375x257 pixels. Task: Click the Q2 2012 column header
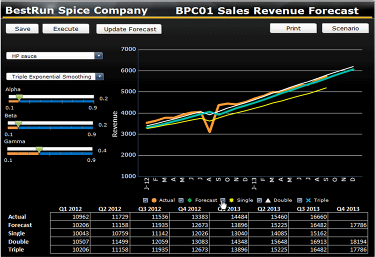tap(110, 209)
